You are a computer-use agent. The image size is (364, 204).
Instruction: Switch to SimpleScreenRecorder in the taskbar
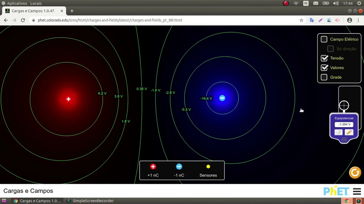coord(90,201)
